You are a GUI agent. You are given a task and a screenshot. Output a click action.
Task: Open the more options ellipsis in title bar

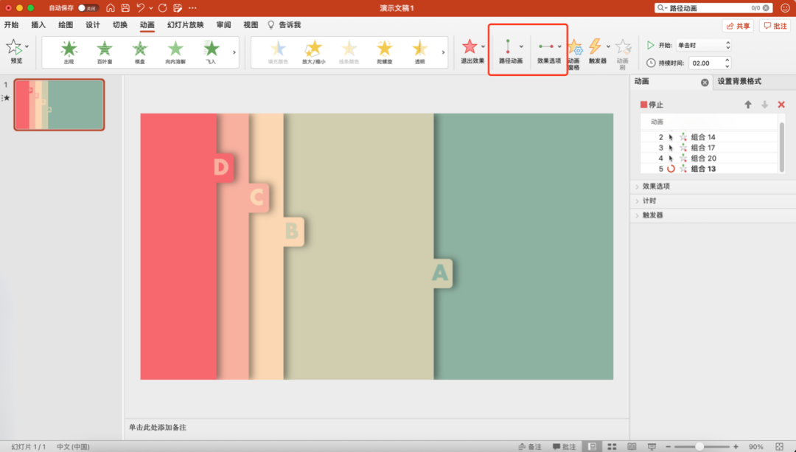[x=192, y=7]
